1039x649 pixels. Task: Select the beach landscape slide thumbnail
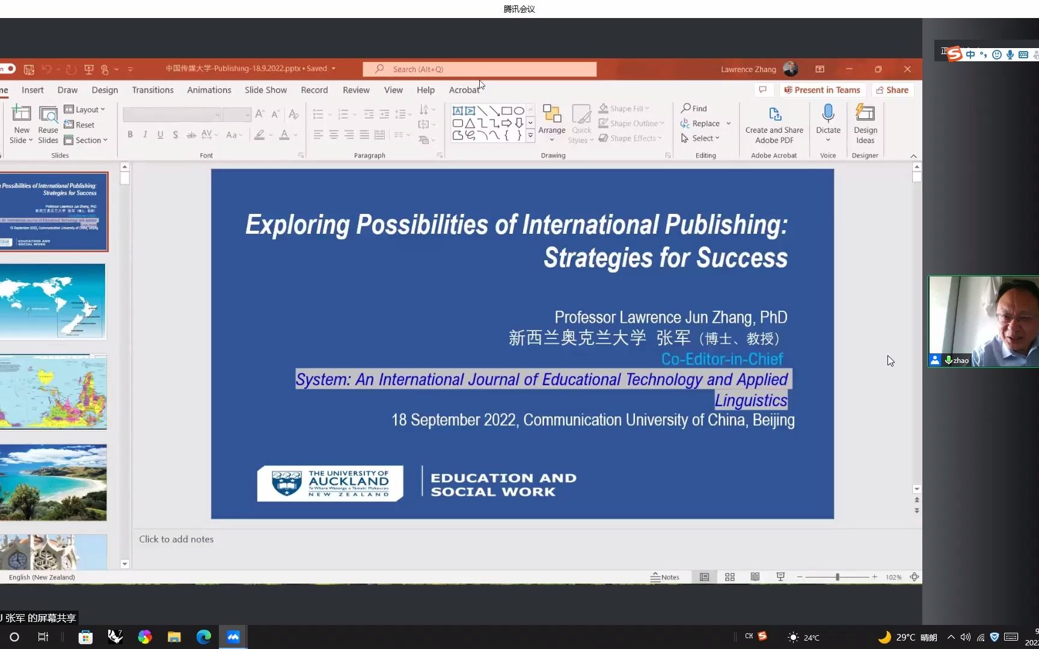point(54,483)
